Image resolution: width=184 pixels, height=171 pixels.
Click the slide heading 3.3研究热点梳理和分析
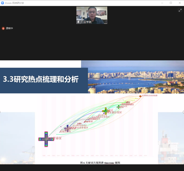coord(41,80)
